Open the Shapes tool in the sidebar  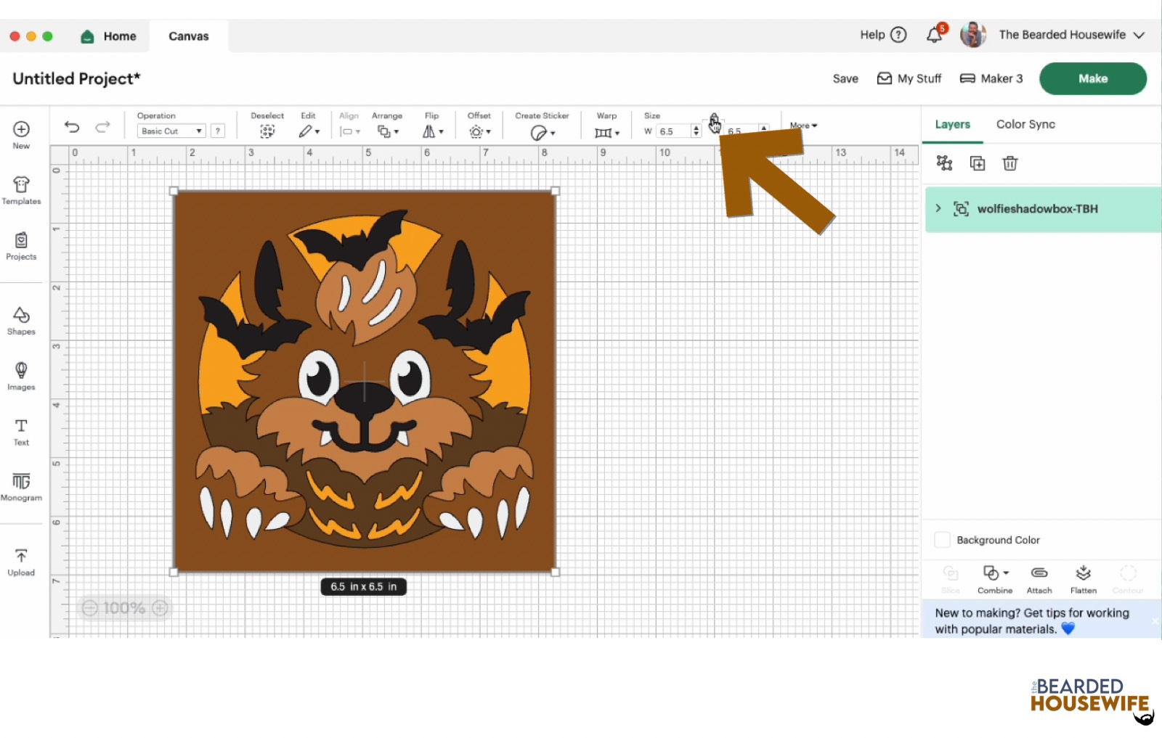point(21,320)
